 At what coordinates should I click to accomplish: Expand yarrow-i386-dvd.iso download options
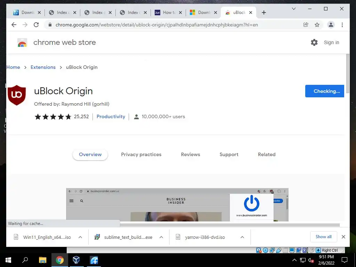242,237
